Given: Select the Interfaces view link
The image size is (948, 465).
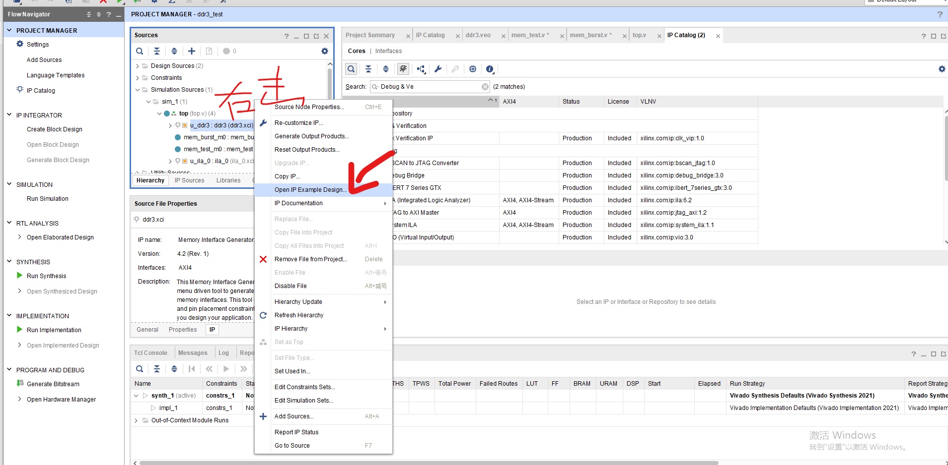Looking at the screenshot, I should click(x=388, y=51).
